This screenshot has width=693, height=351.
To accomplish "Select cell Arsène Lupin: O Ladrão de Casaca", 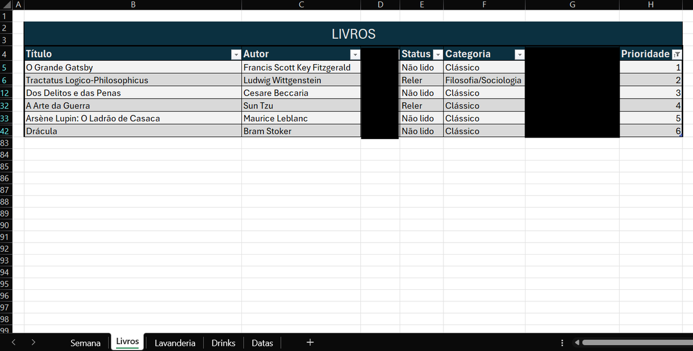I will (x=133, y=118).
